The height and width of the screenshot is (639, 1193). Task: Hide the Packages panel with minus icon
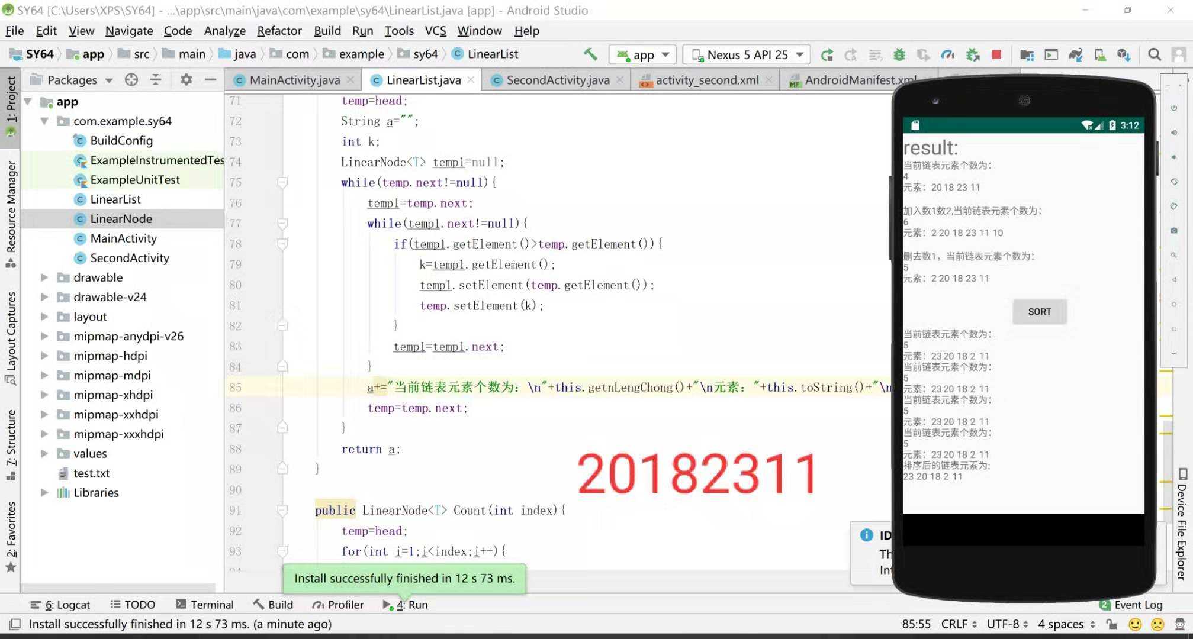(210, 79)
